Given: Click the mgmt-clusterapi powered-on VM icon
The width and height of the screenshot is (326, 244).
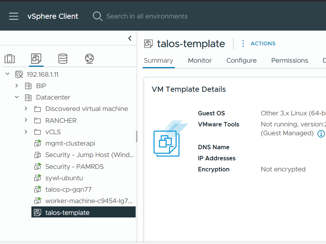Looking at the screenshot, I should coord(38,143).
